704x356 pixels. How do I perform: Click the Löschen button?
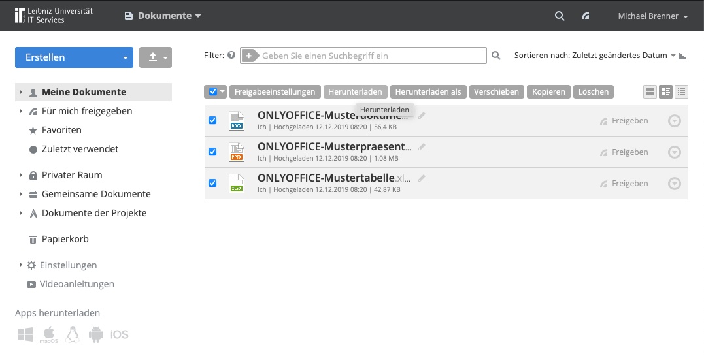tap(593, 92)
